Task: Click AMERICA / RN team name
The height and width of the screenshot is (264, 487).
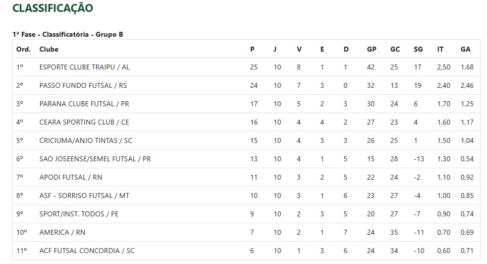Action: point(62,232)
